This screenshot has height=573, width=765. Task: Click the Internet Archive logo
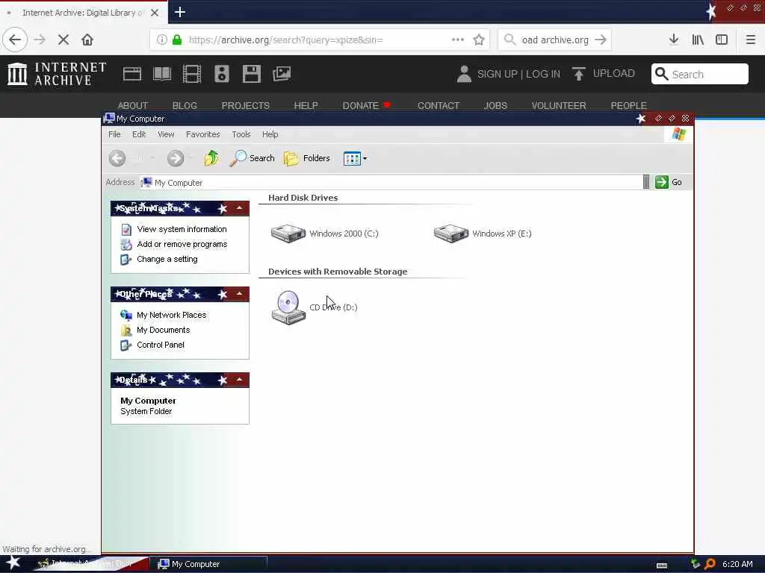57,74
